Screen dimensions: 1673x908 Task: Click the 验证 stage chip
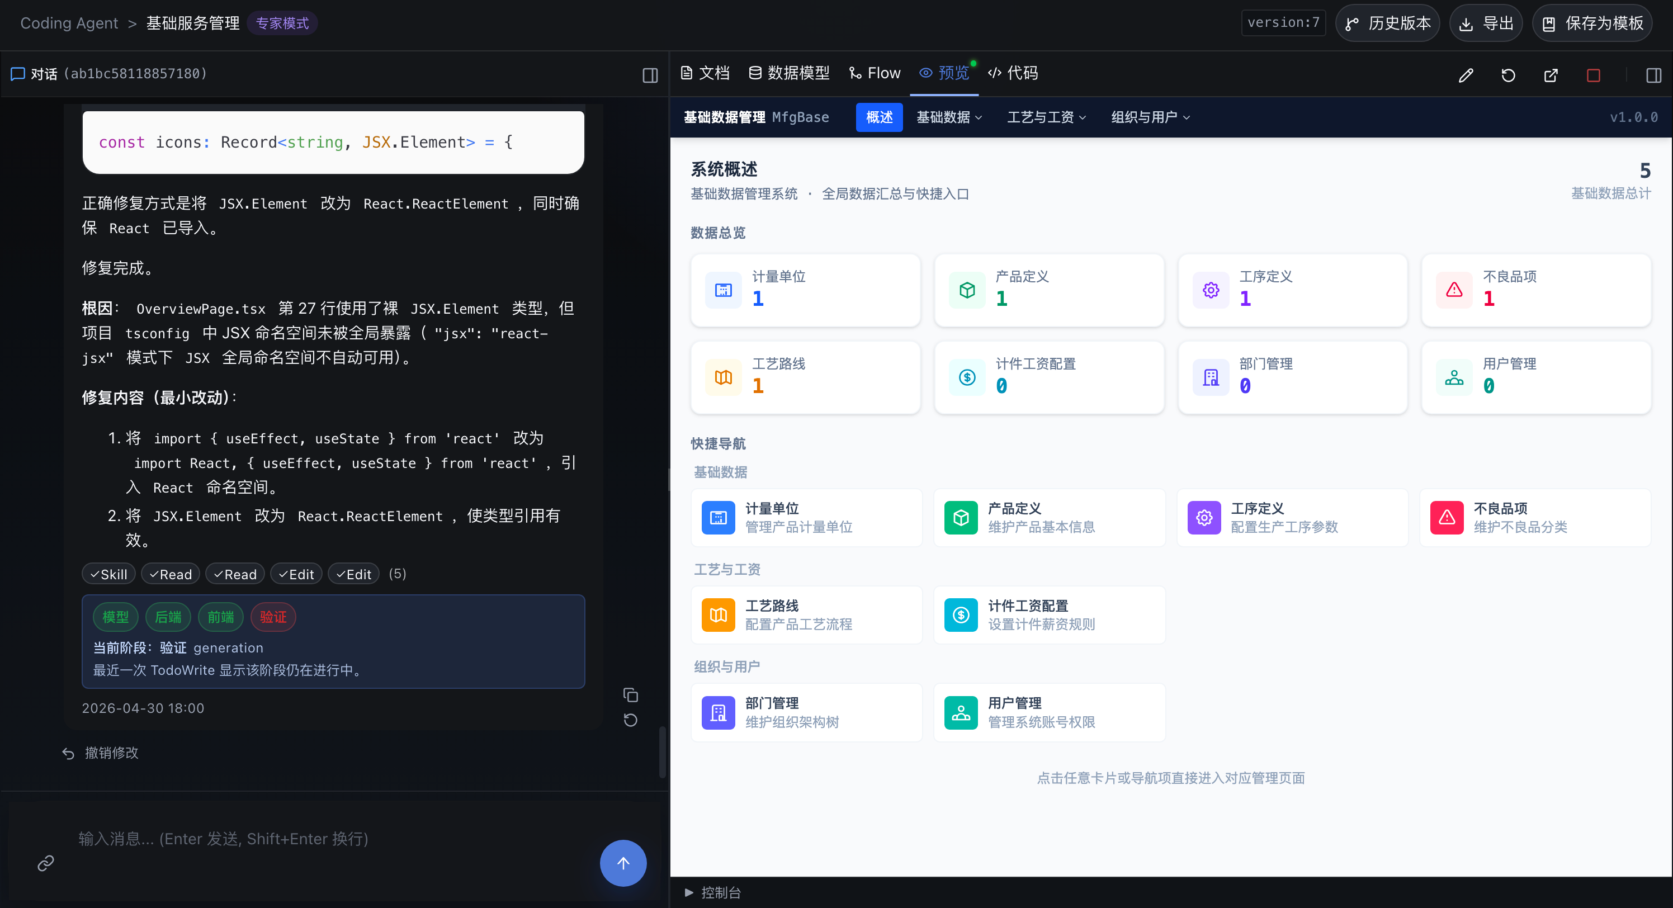273,617
